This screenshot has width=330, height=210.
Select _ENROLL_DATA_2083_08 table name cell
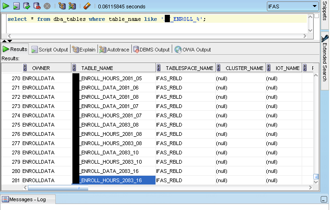point(114,125)
